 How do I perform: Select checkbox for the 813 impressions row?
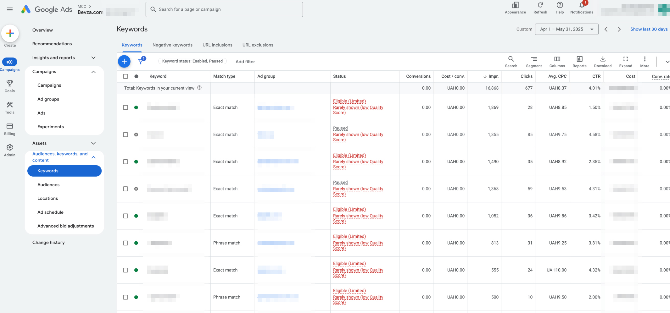click(x=126, y=243)
